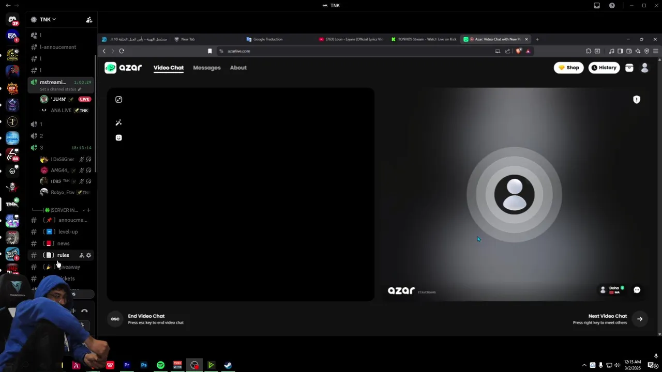662x372 pixels.
Task: Open the l-annoucement channel
Action: click(58, 47)
